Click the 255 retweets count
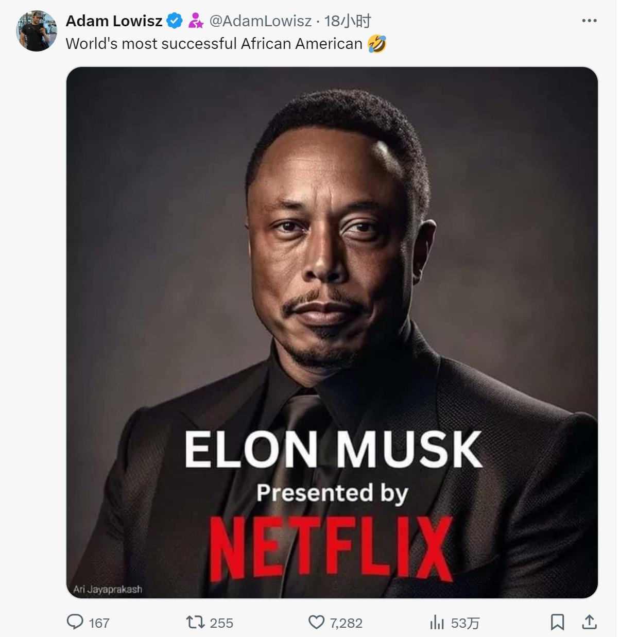This screenshot has width=620, height=637. (221, 623)
